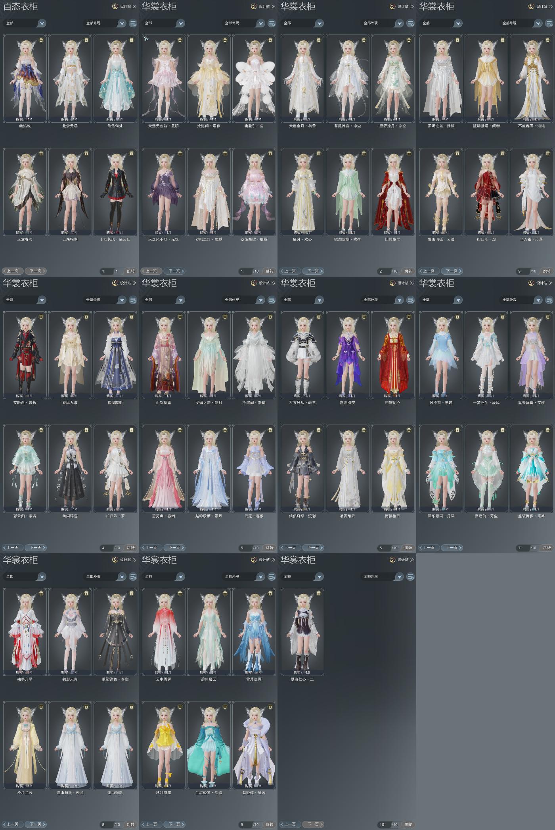
Task: Open the list filter icon on the page 9 panel
Action: pos(272,577)
